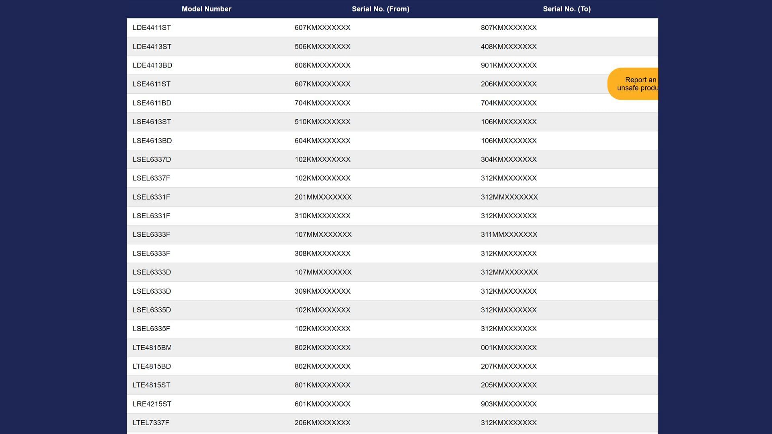The width and height of the screenshot is (772, 434).
Task: Click the 'Report an unsafe product' button
Action: click(x=633, y=84)
